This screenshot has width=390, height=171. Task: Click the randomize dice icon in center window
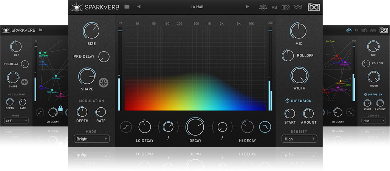point(286,7)
